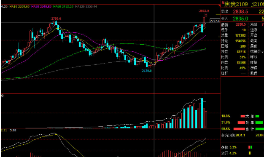Click the tallest cyan volume bar
Screen dimensions: 264x157
(202, 113)
